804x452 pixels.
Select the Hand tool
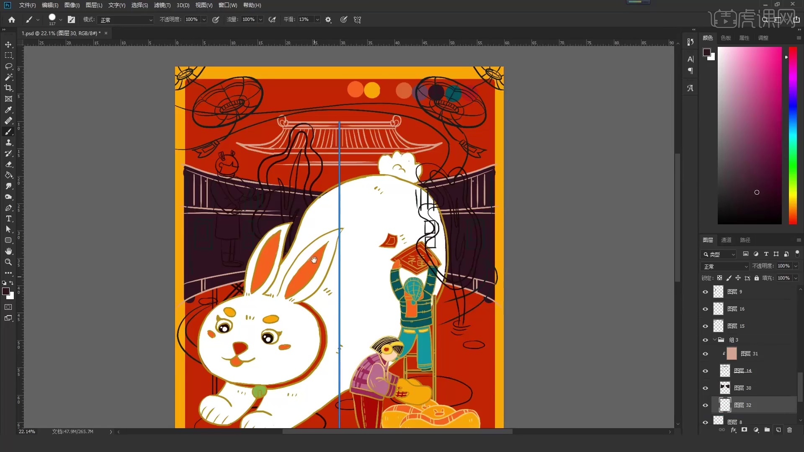(8, 251)
